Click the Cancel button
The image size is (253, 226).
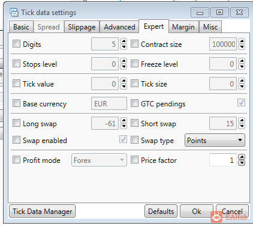[x=232, y=211]
